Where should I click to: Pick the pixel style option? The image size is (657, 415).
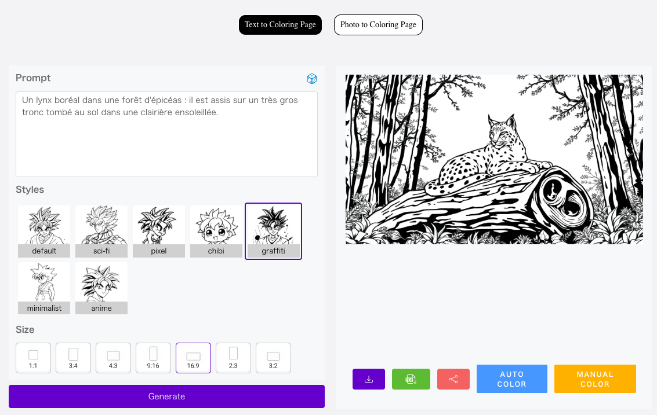[159, 232]
